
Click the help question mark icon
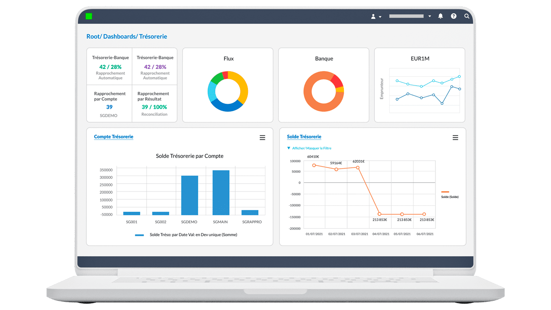click(x=454, y=16)
